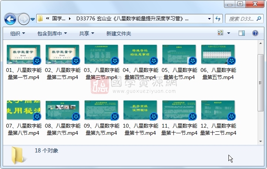The width and height of the screenshot is (267, 169).
Task: Click the 18 个对象 status text
Action: click(x=46, y=151)
